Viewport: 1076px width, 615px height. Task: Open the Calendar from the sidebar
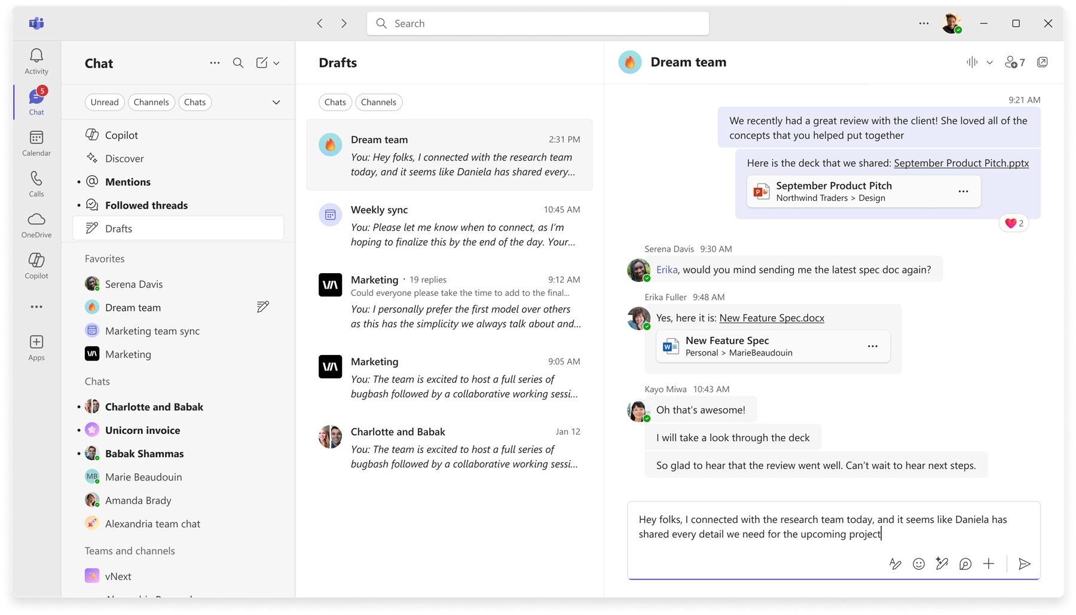coord(36,143)
